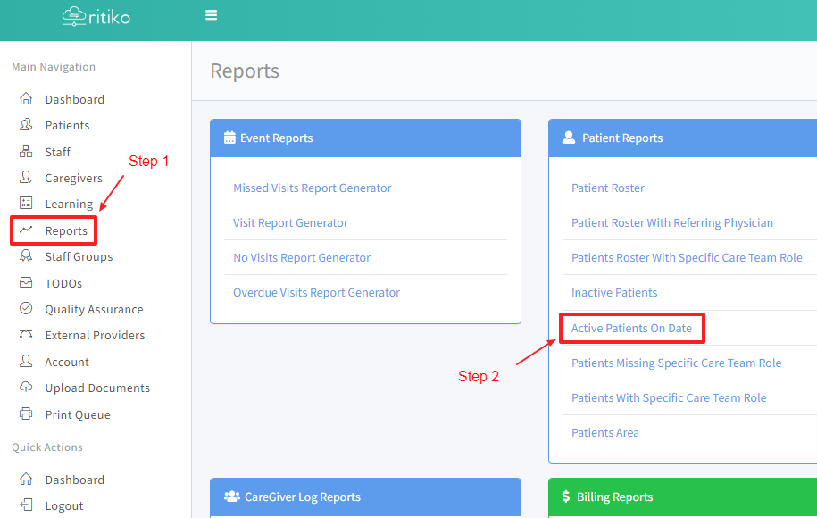Click the Upload Documents cloud icon
817x518 pixels.
26,388
